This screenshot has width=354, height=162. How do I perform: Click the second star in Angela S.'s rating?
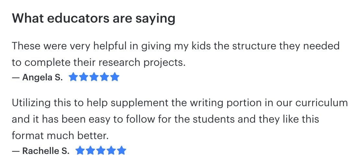click(84, 77)
